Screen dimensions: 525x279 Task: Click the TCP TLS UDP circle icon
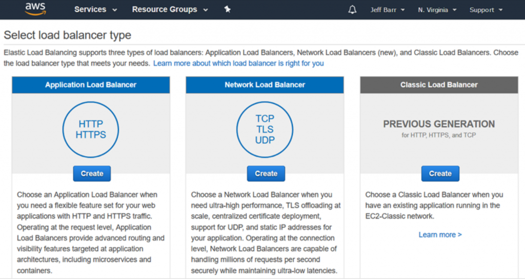(x=265, y=129)
